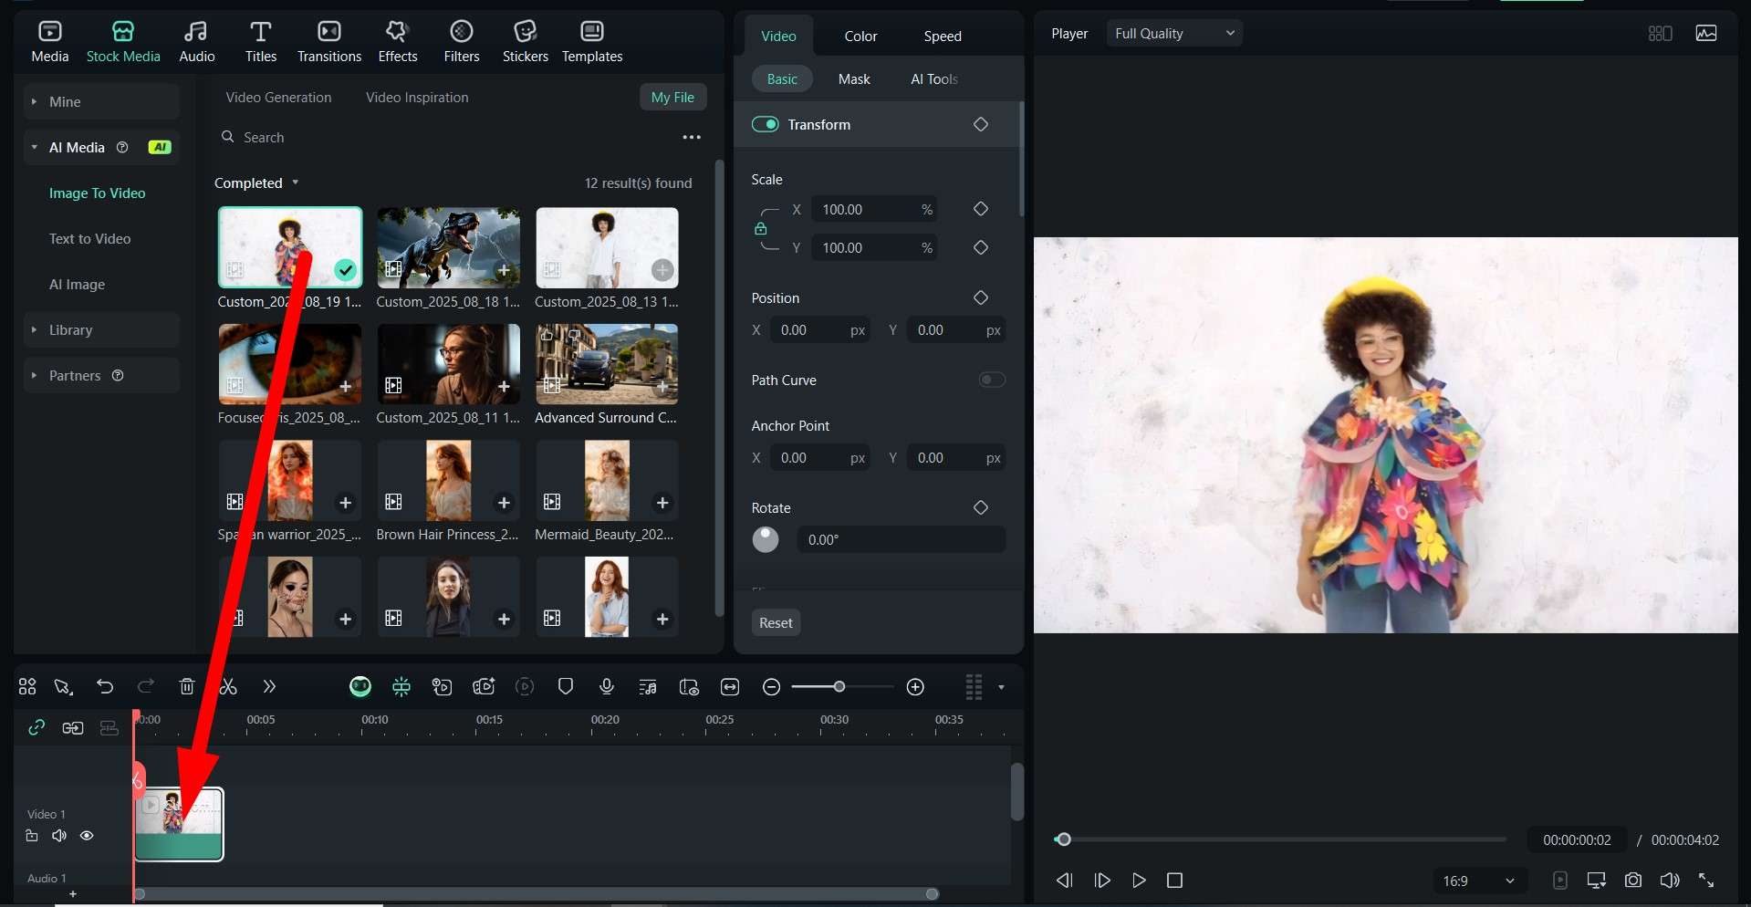Mute the Video 1 track
Screen dimensions: 1751x907
[59, 836]
